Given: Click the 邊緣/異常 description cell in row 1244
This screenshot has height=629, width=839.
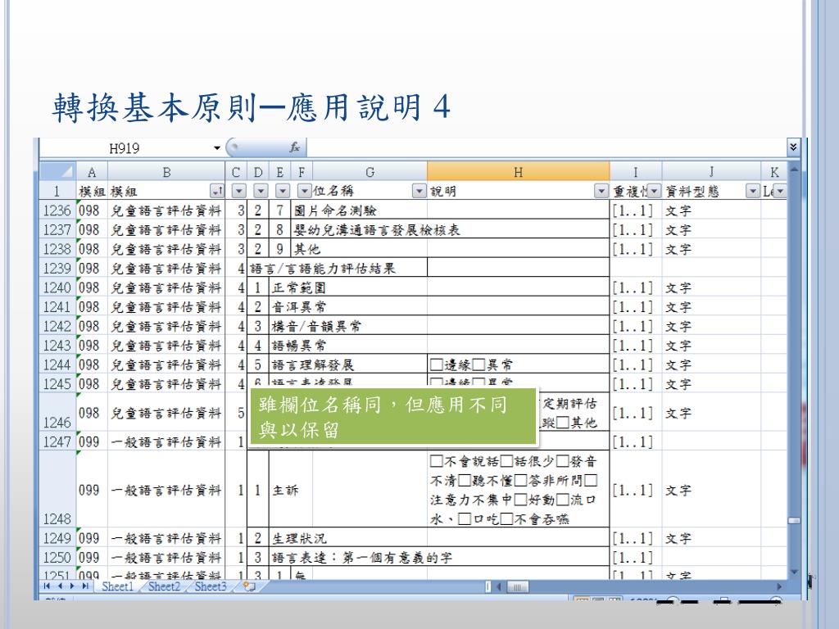Looking at the screenshot, I should click(518, 364).
